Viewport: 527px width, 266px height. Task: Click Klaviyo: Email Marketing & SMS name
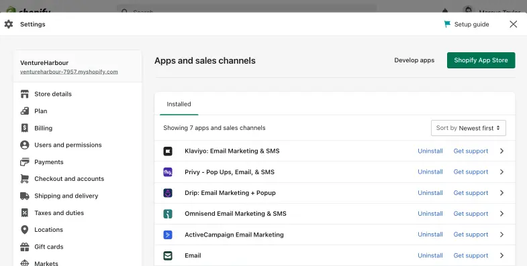232,151
